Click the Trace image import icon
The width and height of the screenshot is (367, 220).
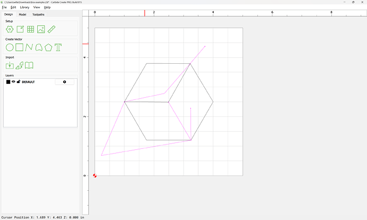(x=20, y=65)
